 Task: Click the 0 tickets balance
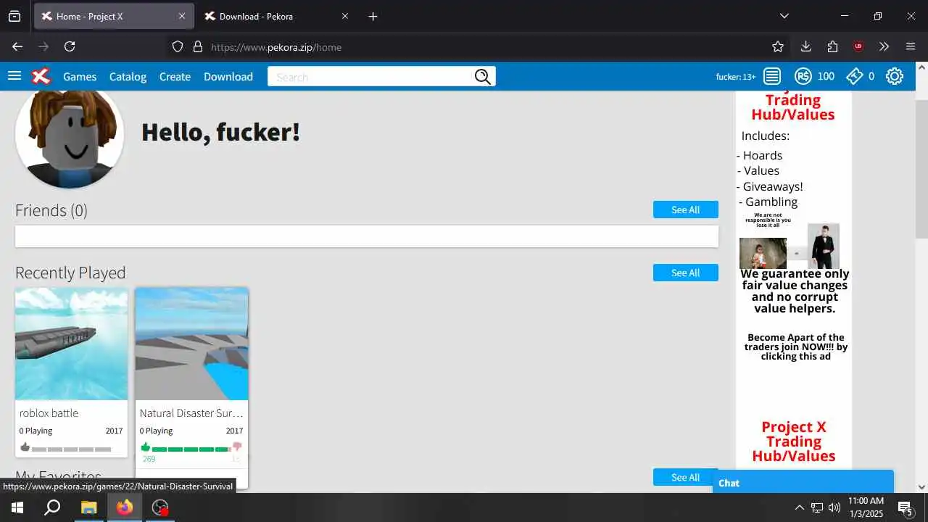(x=871, y=76)
